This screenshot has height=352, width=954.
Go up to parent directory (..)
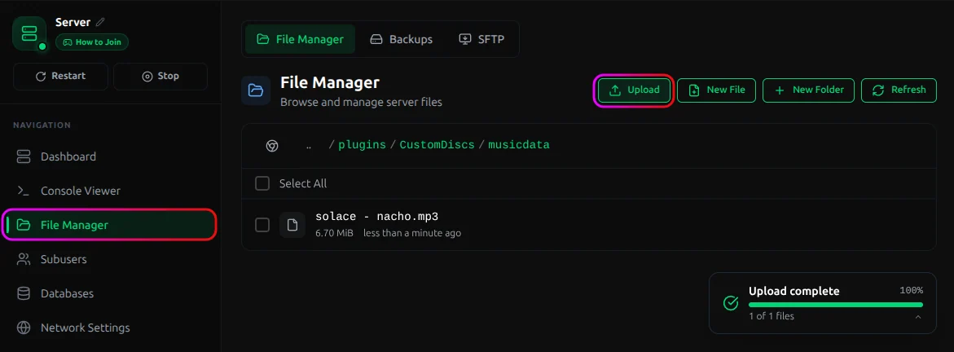click(x=309, y=146)
